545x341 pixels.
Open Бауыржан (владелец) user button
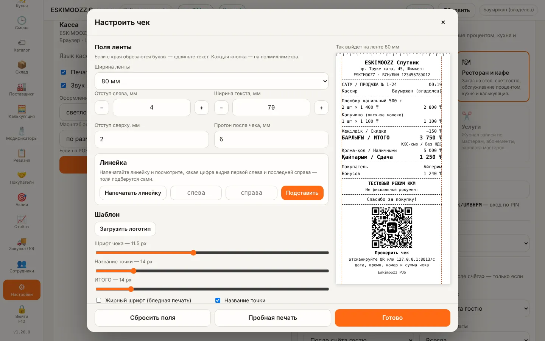click(508, 10)
